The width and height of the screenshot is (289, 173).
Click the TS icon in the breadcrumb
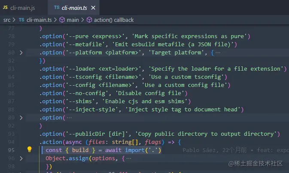[21, 20]
